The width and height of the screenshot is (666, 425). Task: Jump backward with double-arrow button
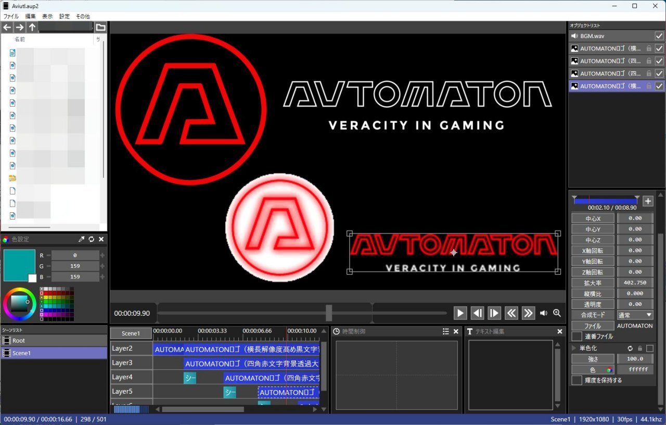click(511, 313)
